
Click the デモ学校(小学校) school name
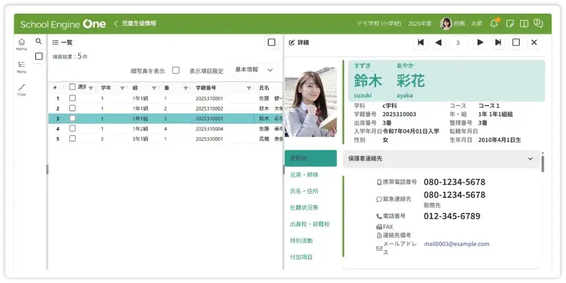point(379,24)
